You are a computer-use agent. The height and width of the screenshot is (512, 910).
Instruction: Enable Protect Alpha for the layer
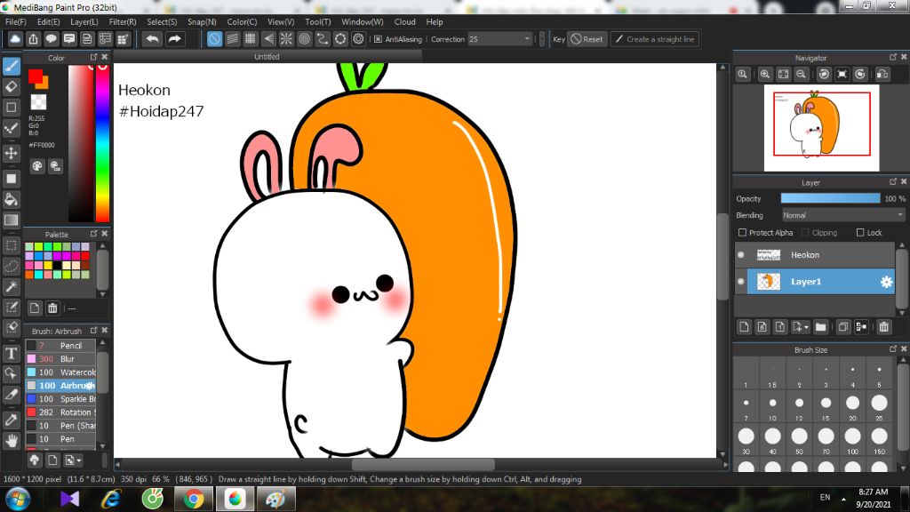click(x=742, y=233)
